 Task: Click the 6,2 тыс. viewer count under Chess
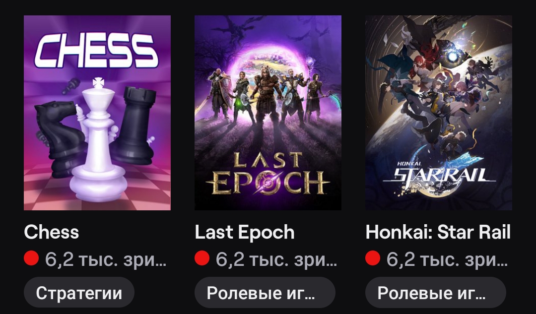pyautogui.click(x=106, y=259)
